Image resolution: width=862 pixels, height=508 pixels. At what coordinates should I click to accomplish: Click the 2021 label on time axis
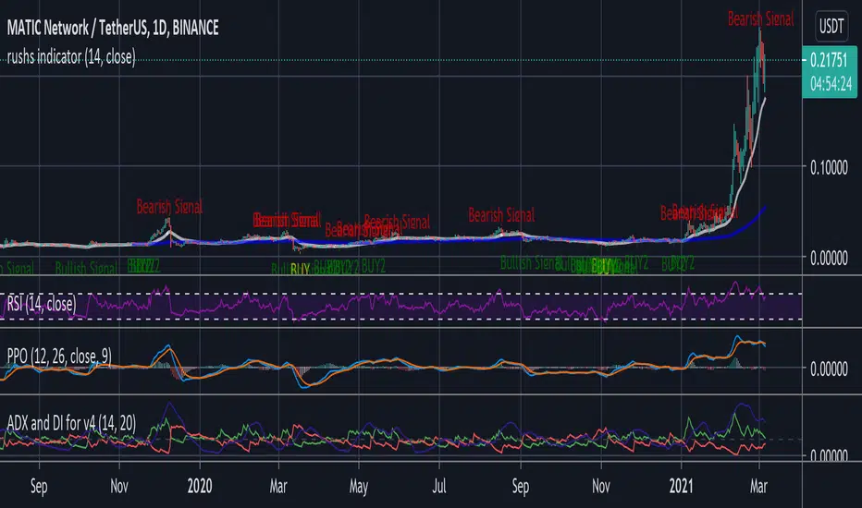[x=679, y=486]
